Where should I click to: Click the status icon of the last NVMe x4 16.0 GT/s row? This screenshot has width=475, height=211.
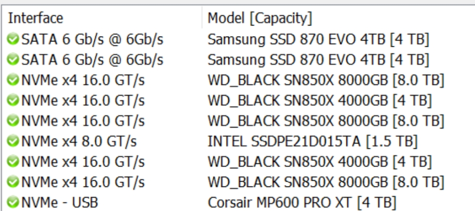pos(13,182)
